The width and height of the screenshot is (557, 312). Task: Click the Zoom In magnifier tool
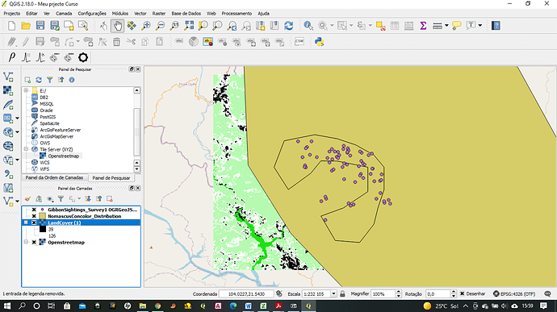tap(146, 26)
